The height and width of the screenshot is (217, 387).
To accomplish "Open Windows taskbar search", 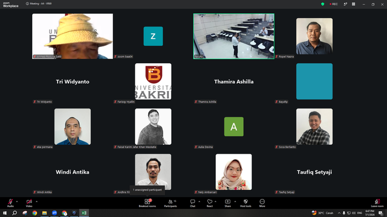I will pyautogui.click(x=15, y=213).
